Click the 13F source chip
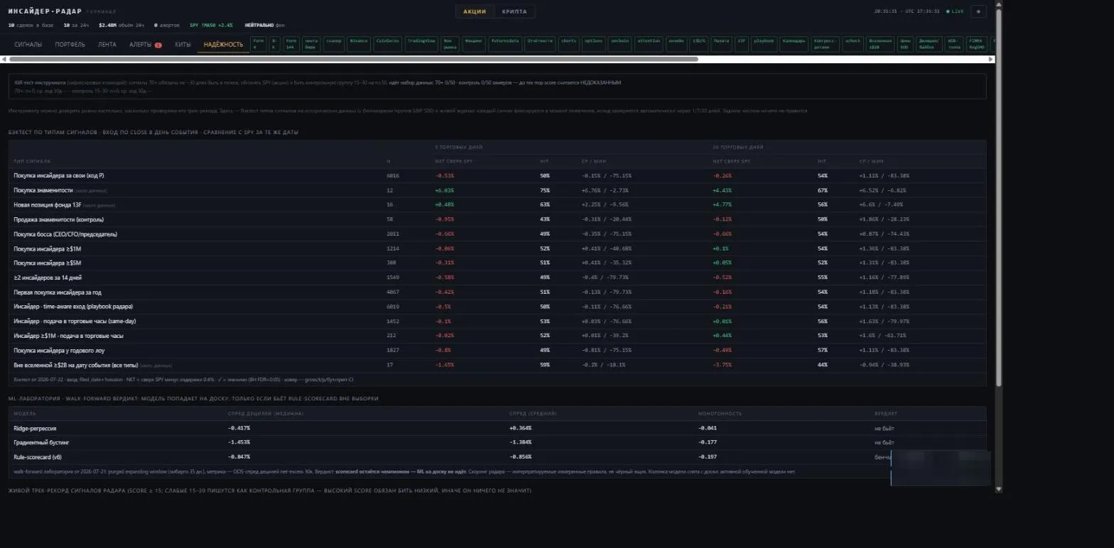This screenshot has height=548, width=1114. click(742, 45)
